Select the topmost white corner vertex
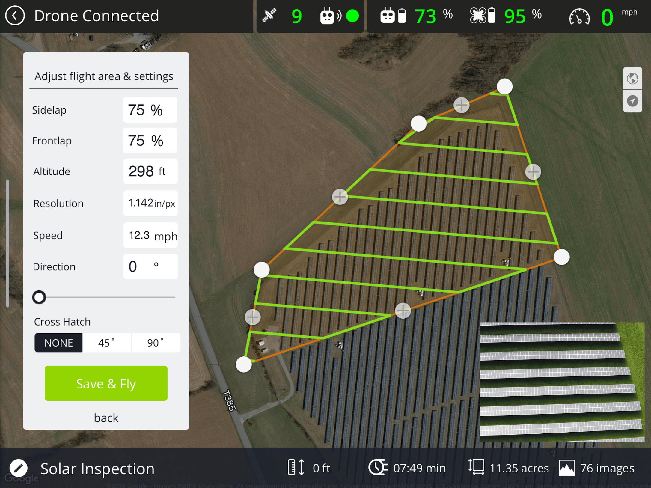651x488 pixels. [505, 87]
